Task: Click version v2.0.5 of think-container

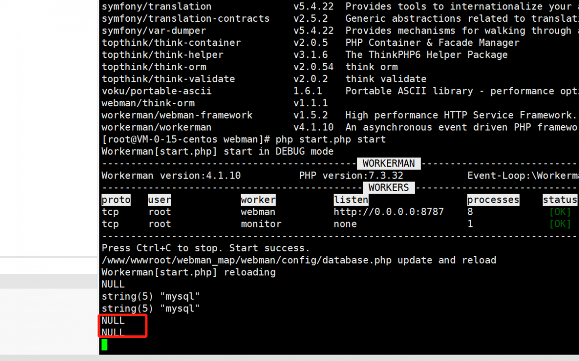Action: coord(311,43)
